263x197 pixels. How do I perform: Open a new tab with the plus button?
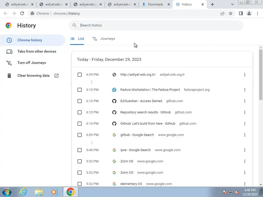click(x=212, y=4)
